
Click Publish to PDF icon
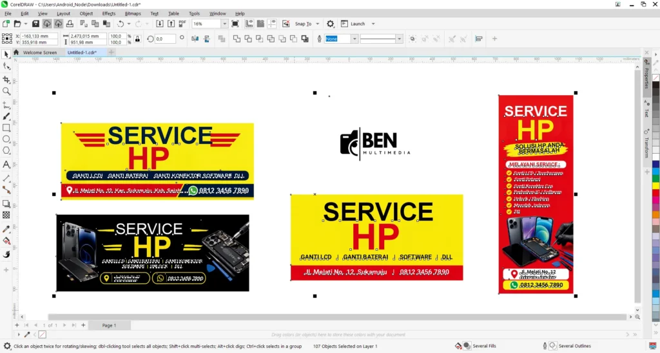coord(182,24)
